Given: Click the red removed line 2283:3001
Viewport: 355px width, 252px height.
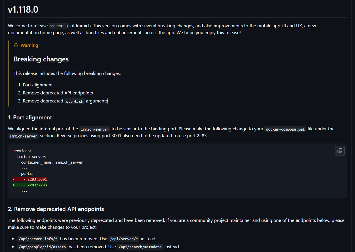Looking at the screenshot, I should click(x=30, y=179).
